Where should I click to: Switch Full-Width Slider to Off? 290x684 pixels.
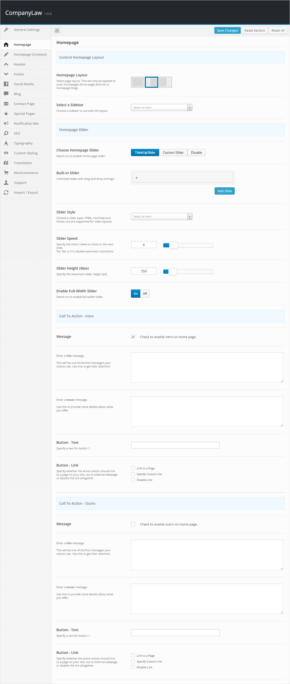(x=145, y=293)
